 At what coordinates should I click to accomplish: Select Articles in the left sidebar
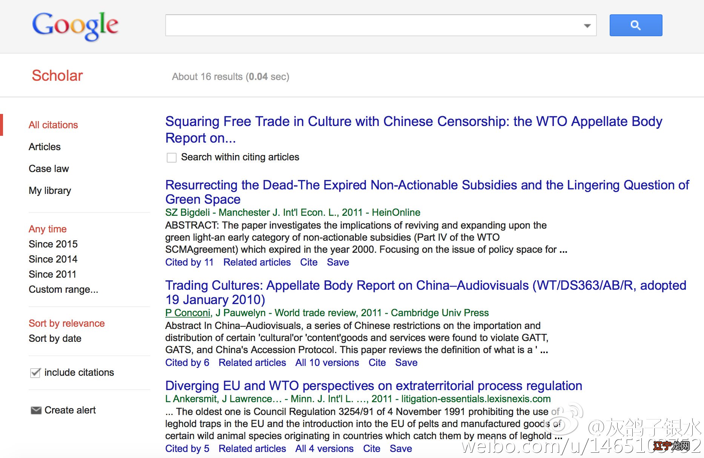tap(45, 147)
